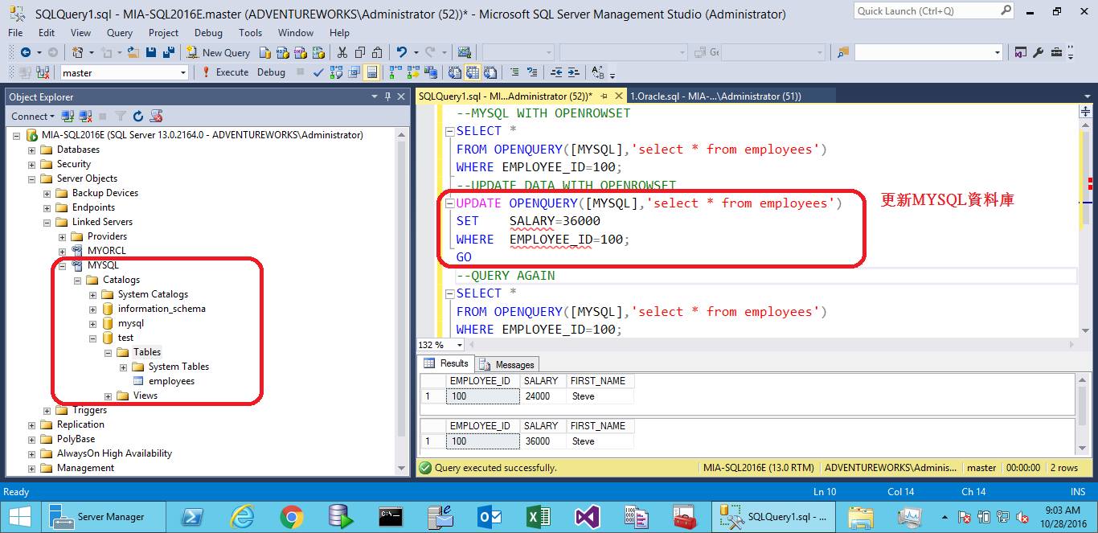Click the Paste clipboard icon

tap(377, 52)
